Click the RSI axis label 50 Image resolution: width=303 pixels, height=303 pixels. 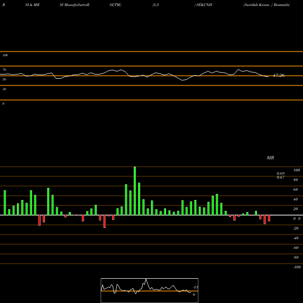point(4,79)
